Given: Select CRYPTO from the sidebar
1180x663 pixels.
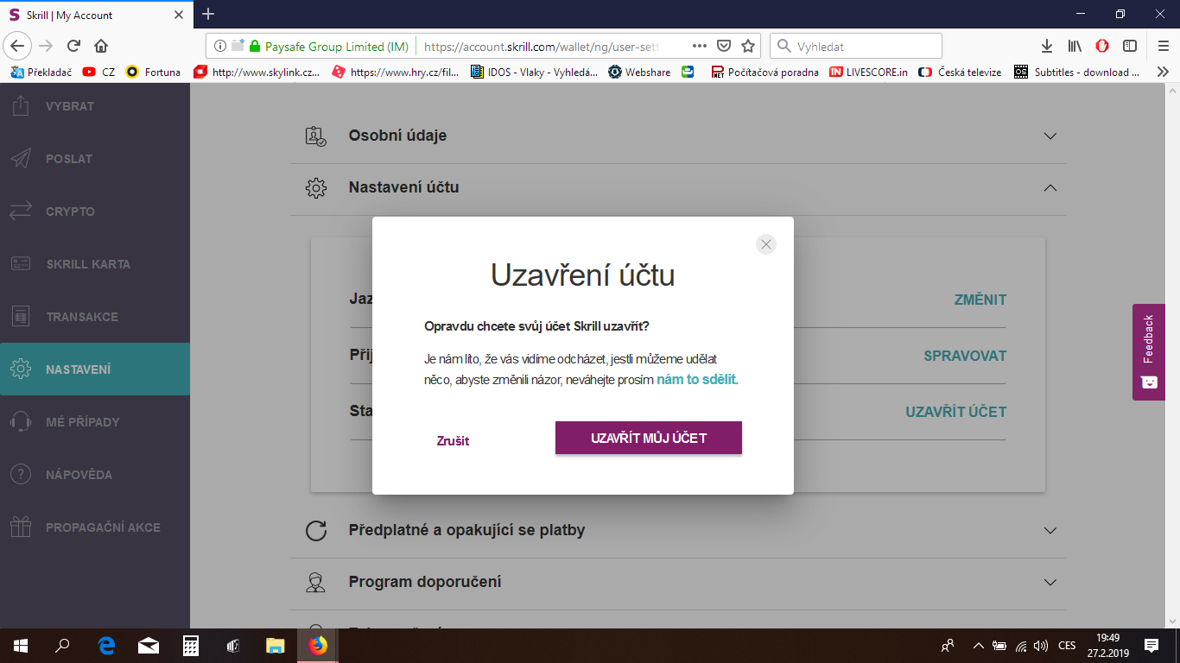Looking at the screenshot, I should (95, 212).
